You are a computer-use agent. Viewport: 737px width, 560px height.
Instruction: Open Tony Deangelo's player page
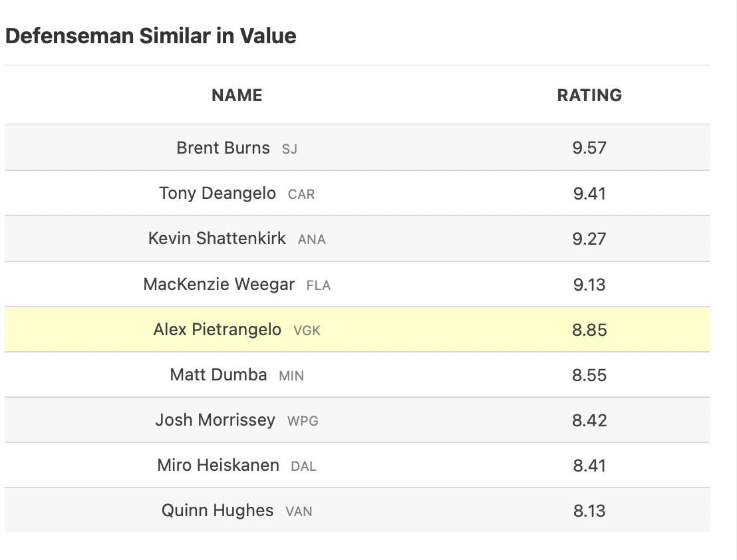[218, 194]
